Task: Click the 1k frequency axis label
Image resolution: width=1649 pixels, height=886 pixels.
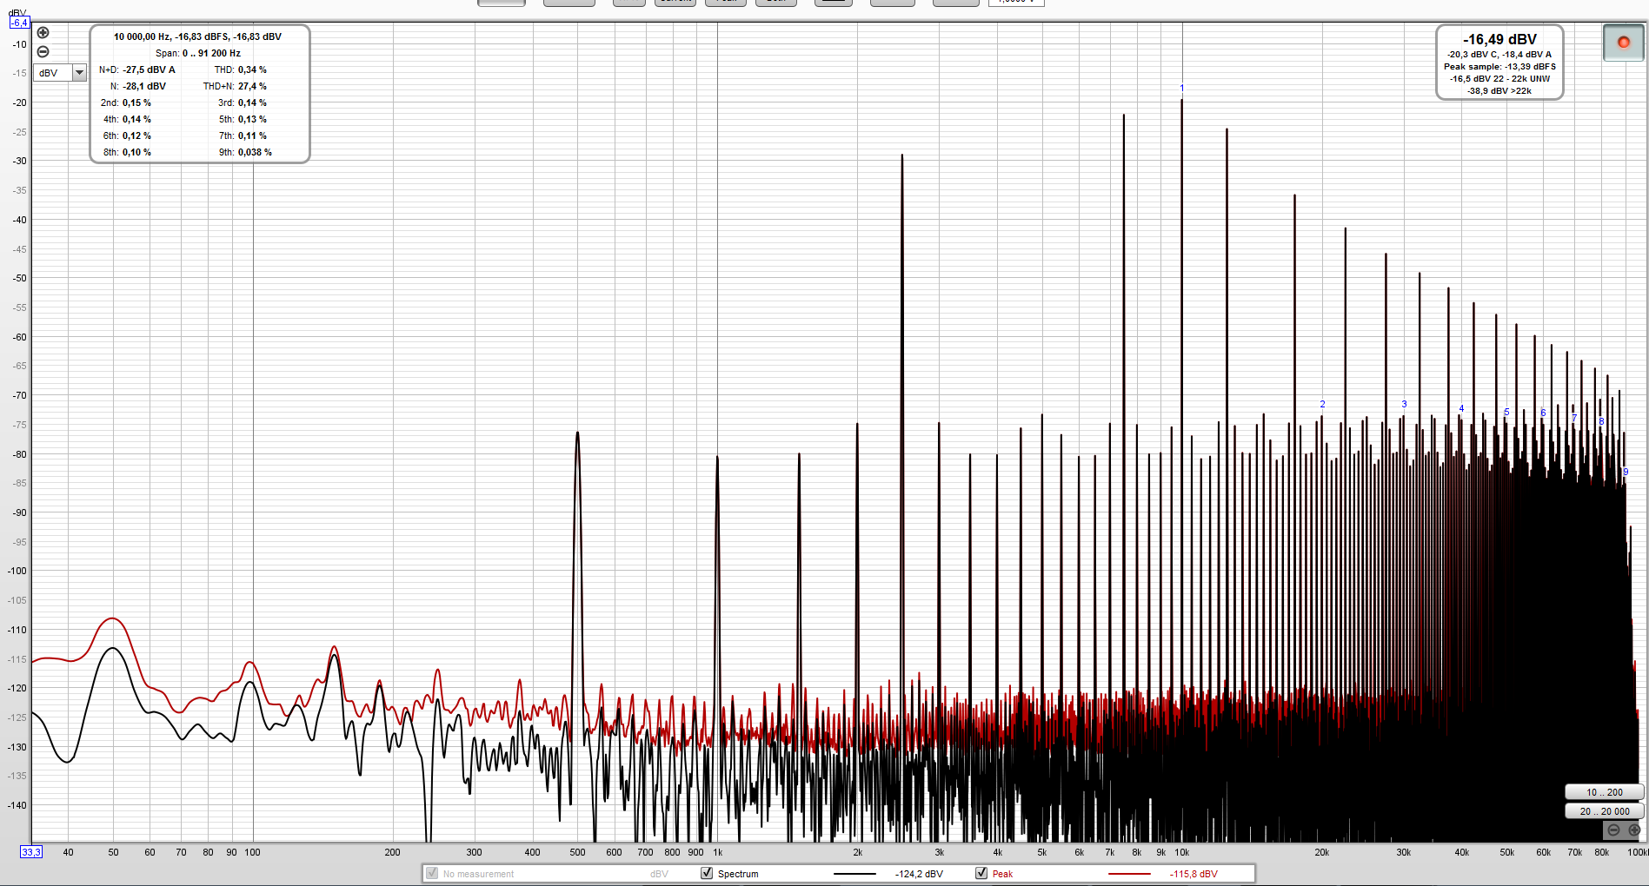Action: [718, 852]
